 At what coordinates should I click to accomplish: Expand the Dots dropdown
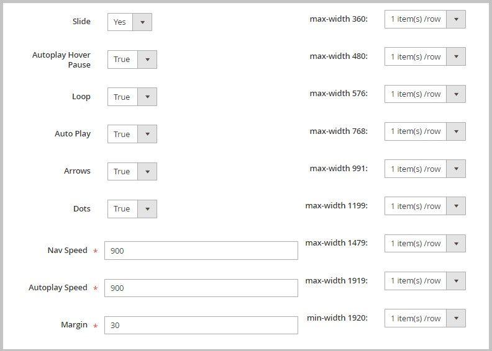tap(132, 208)
